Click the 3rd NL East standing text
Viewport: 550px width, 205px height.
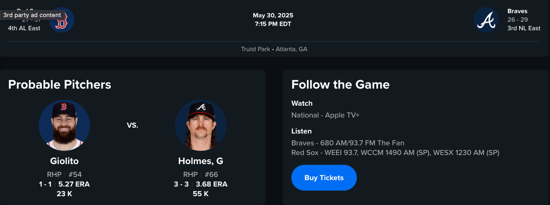[523, 28]
